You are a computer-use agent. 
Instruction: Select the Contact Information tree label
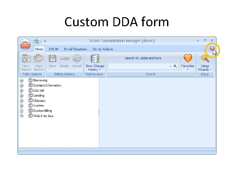click(x=47, y=86)
